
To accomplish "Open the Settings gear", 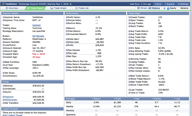I will coord(183,4).
